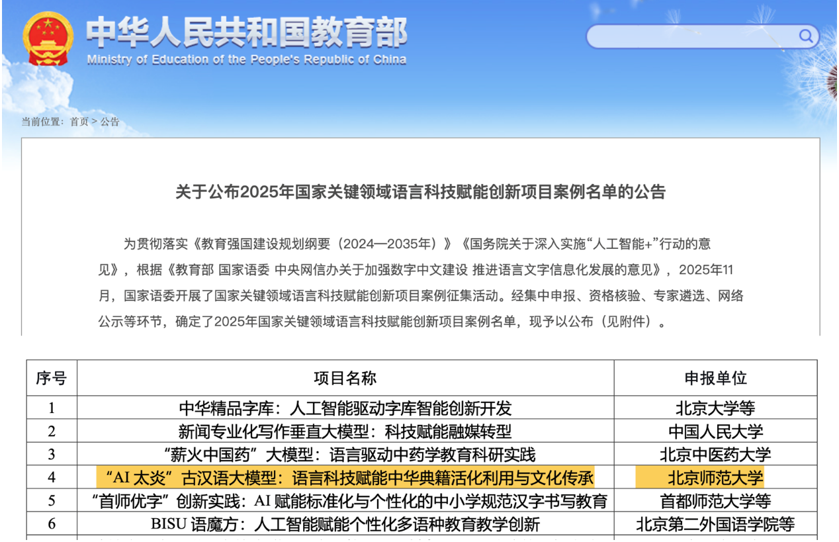Click the announcement headline about 2025年 案例名单
The height and width of the screenshot is (542, 839).
420,192
